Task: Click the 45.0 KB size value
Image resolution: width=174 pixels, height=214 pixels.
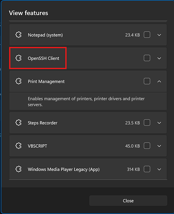Action: (132, 146)
